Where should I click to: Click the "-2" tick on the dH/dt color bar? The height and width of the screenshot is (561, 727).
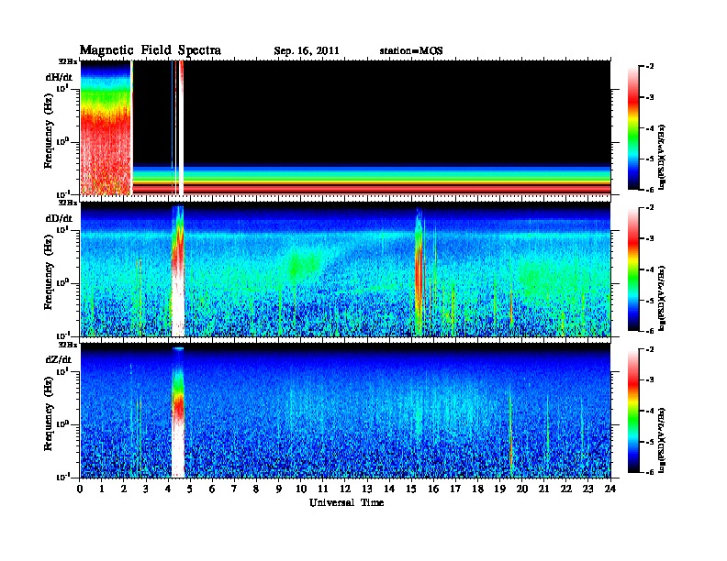[649, 67]
